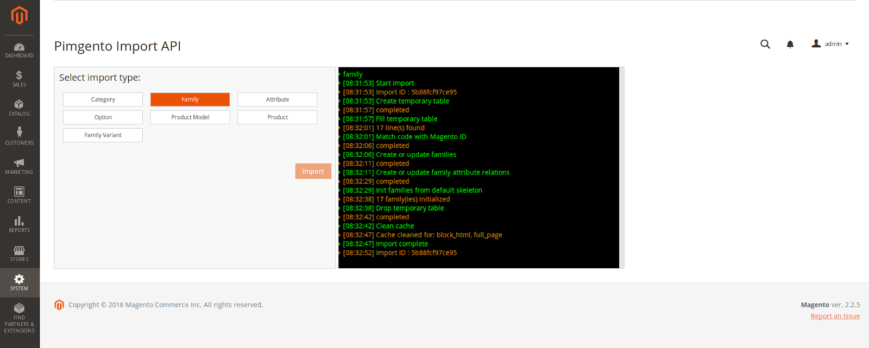Click the 'Create or update families' log line
869x348 pixels.
pos(400,155)
